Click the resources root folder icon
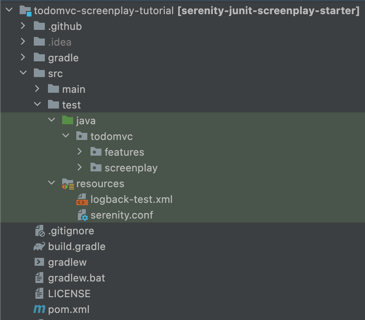This screenshot has height=320, width=365. pos(68,184)
